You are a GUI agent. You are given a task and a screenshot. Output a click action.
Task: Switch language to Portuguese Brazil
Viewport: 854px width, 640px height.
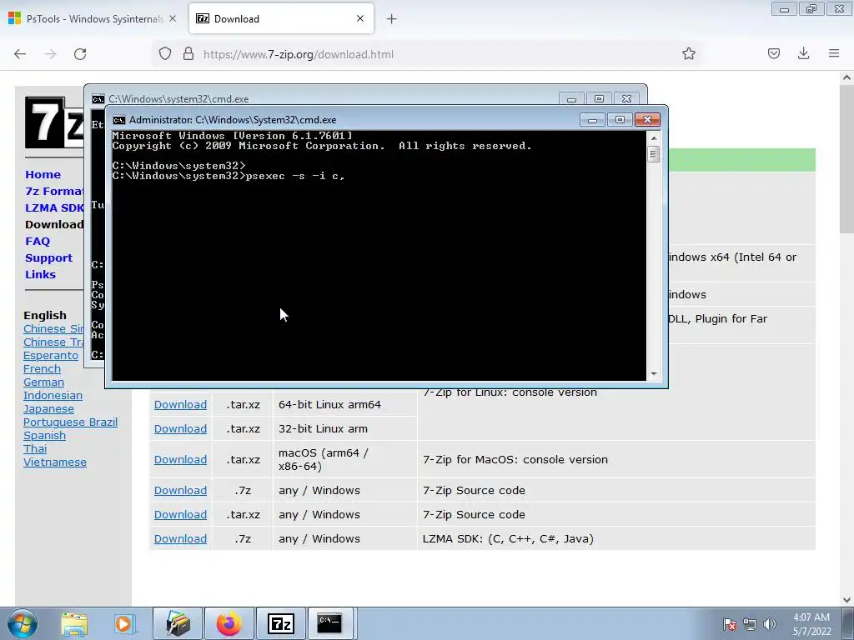[x=70, y=422]
